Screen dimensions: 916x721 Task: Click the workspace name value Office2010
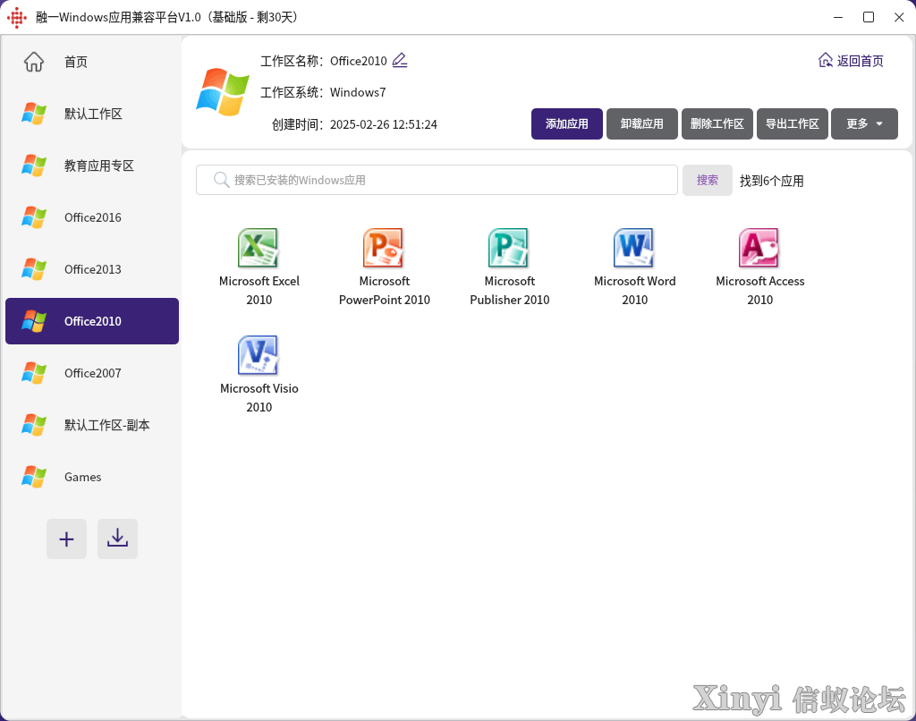coord(358,61)
